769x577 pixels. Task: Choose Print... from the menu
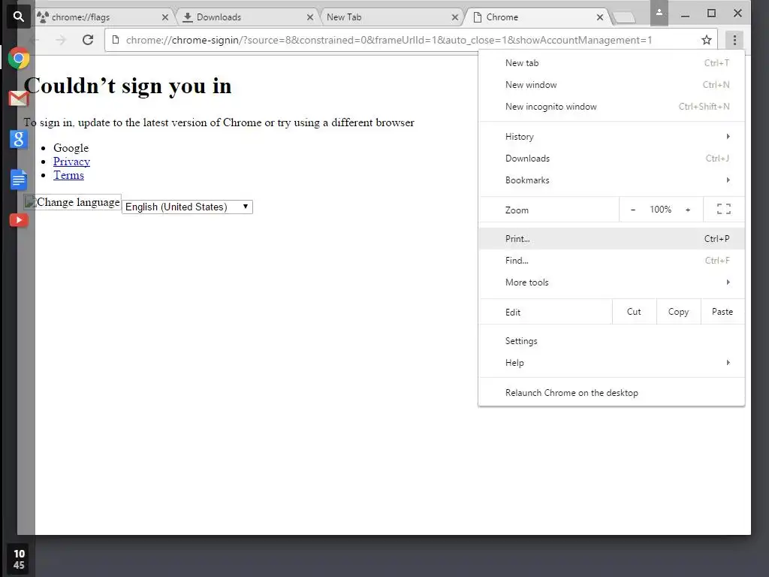coord(611,238)
